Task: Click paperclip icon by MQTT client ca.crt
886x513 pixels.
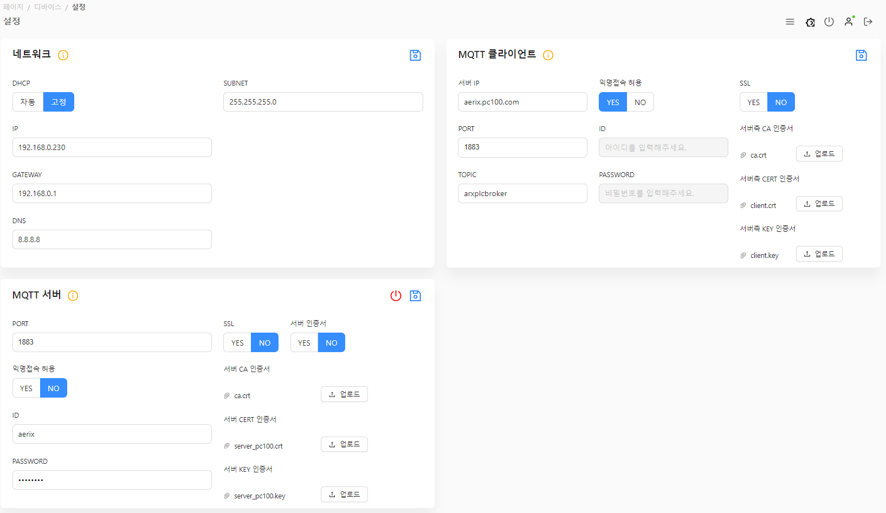Action: click(743, 155)
